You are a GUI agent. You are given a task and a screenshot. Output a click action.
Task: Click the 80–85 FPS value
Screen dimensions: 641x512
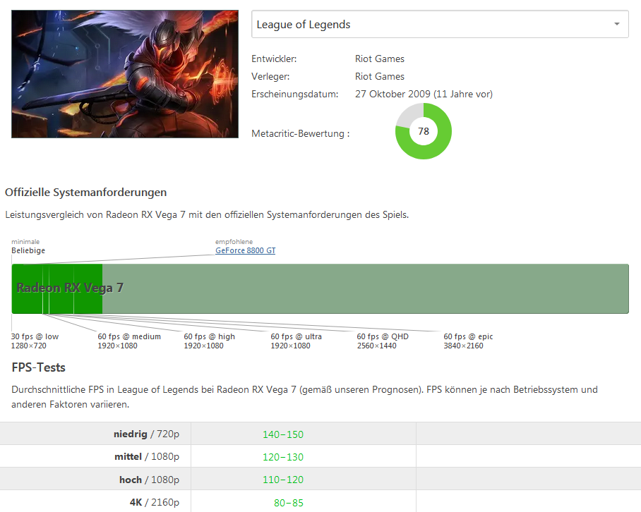coord(289,503)
